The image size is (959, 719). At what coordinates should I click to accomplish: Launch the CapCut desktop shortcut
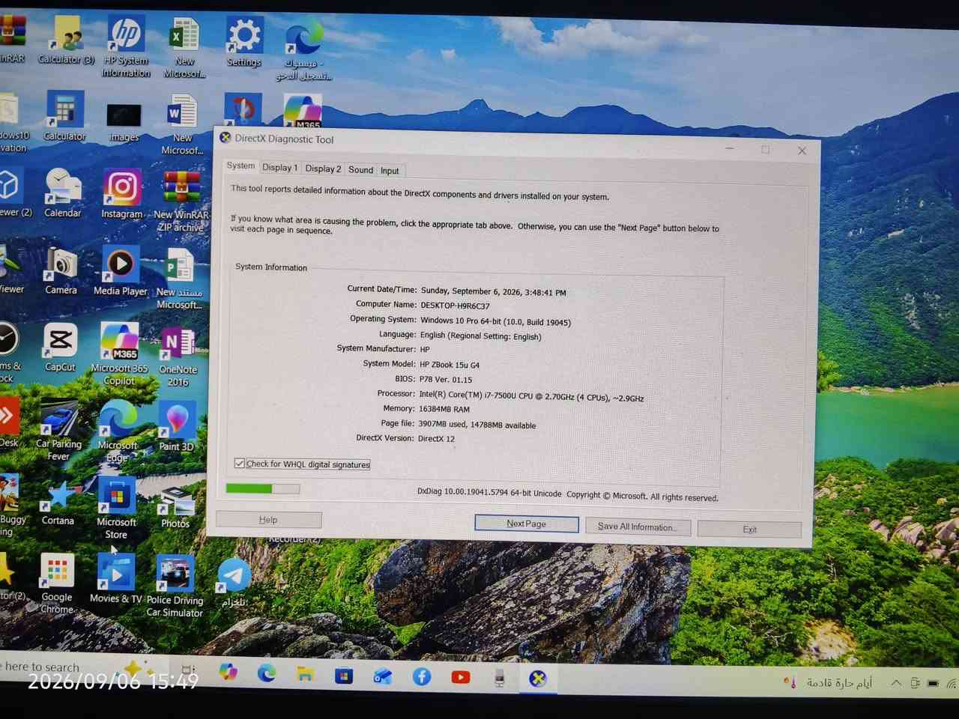click(60, 348)
